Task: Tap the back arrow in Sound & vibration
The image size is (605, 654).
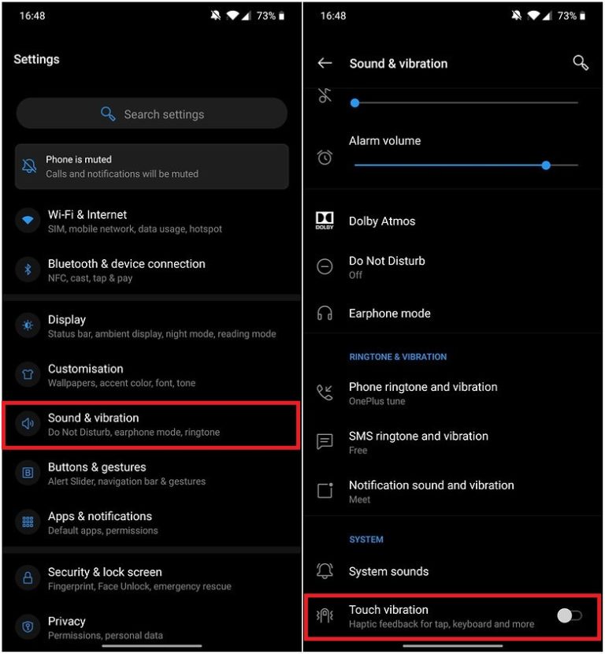Action: click(x=325, y=63)
